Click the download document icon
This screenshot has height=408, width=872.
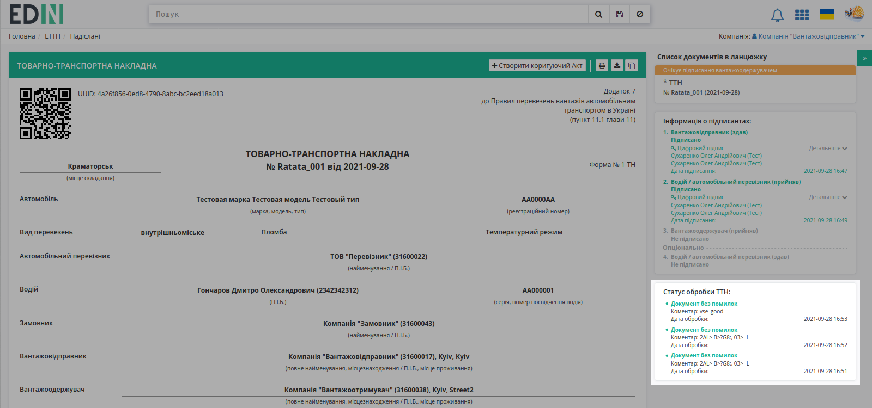[617, 65]
